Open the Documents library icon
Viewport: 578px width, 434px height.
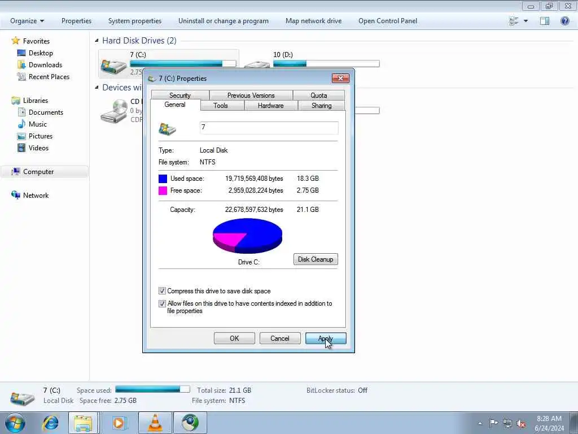[x=21, y=112]
